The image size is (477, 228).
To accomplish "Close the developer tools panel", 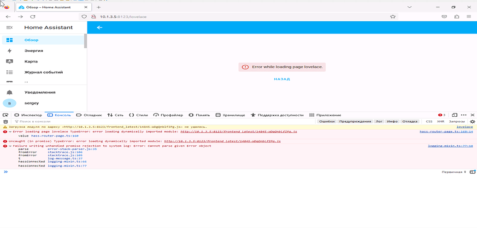I will 472,115.
